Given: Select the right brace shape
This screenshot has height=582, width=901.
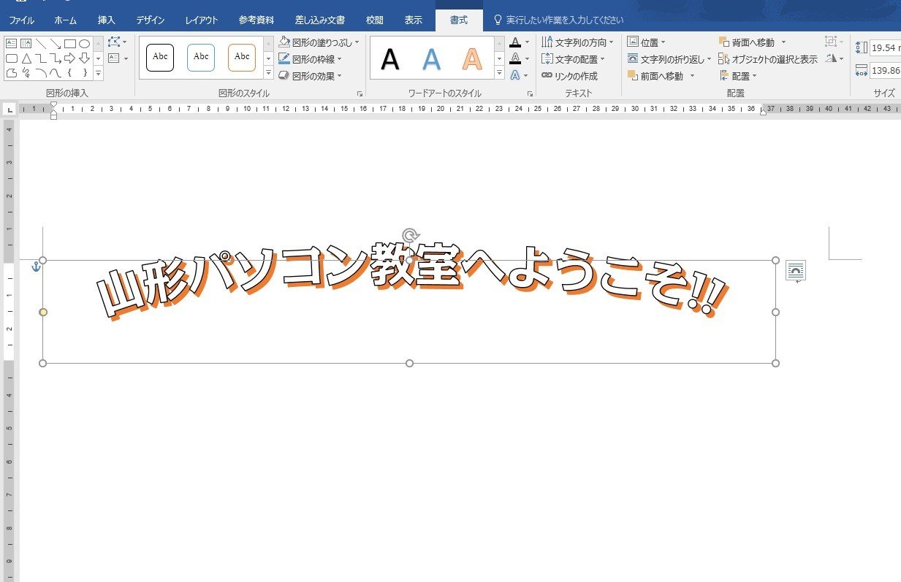Looking at the screenshot, I should point(84,73).
